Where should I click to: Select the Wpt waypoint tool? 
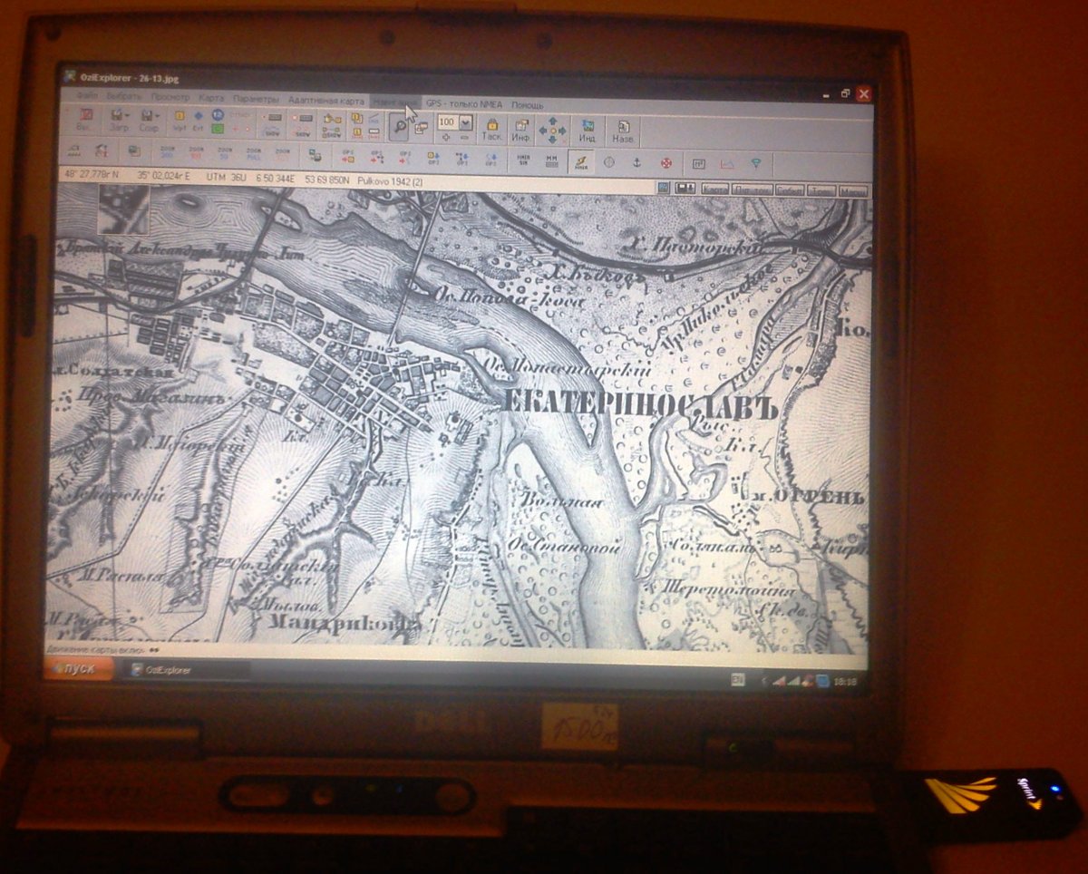coord(180,121)
